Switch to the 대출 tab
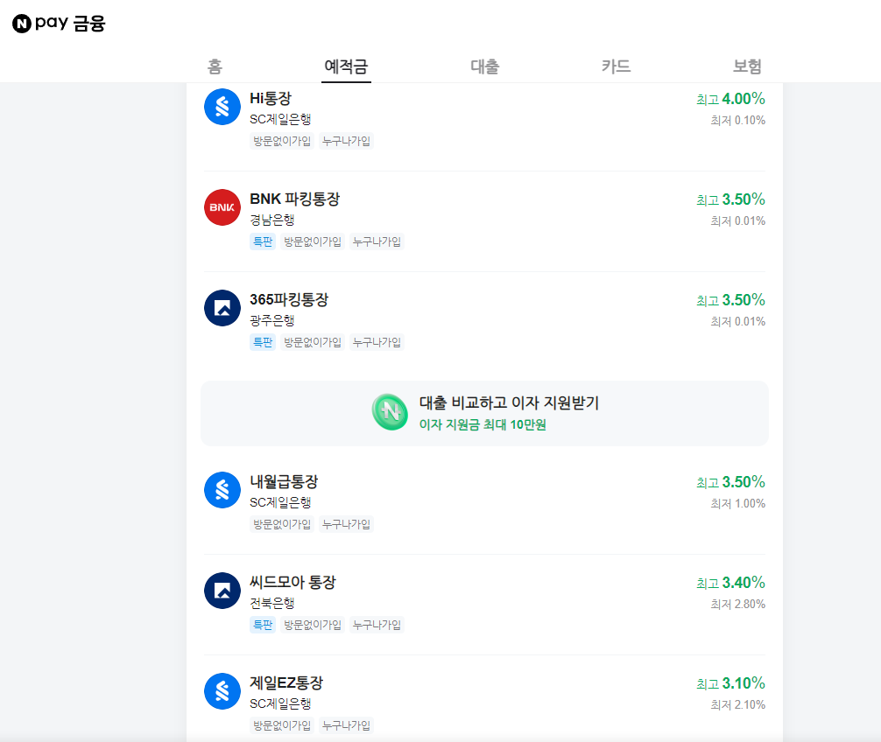This screenshot has width=881, height=742. 484,65
